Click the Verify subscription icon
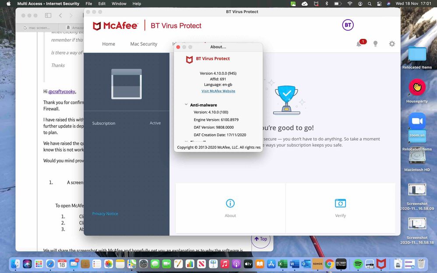 340,203
